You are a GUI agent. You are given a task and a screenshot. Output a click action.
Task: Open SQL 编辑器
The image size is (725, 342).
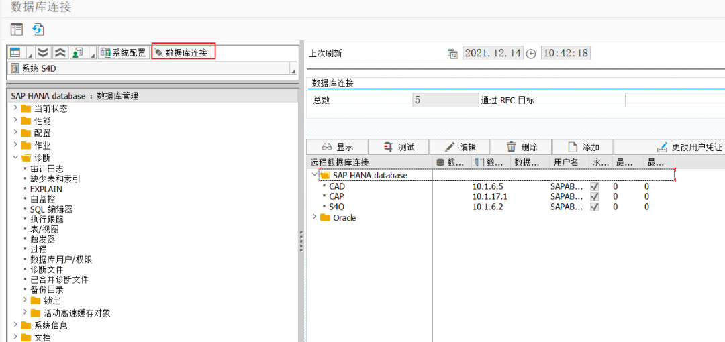(x=51, y=209)
